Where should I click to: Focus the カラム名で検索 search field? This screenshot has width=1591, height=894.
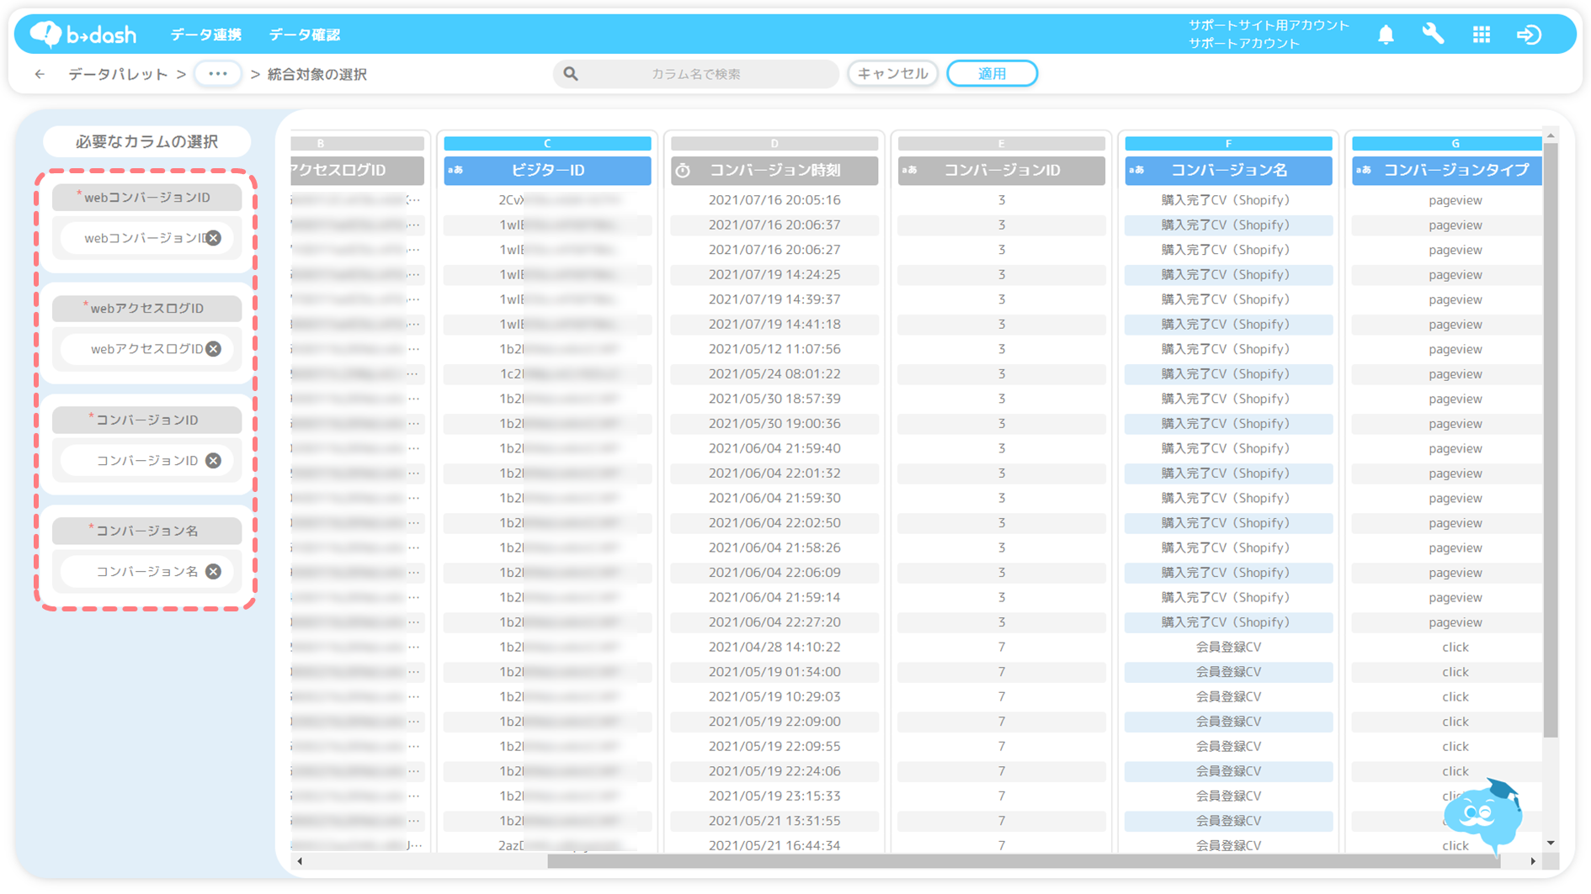[x=695, y=74]
